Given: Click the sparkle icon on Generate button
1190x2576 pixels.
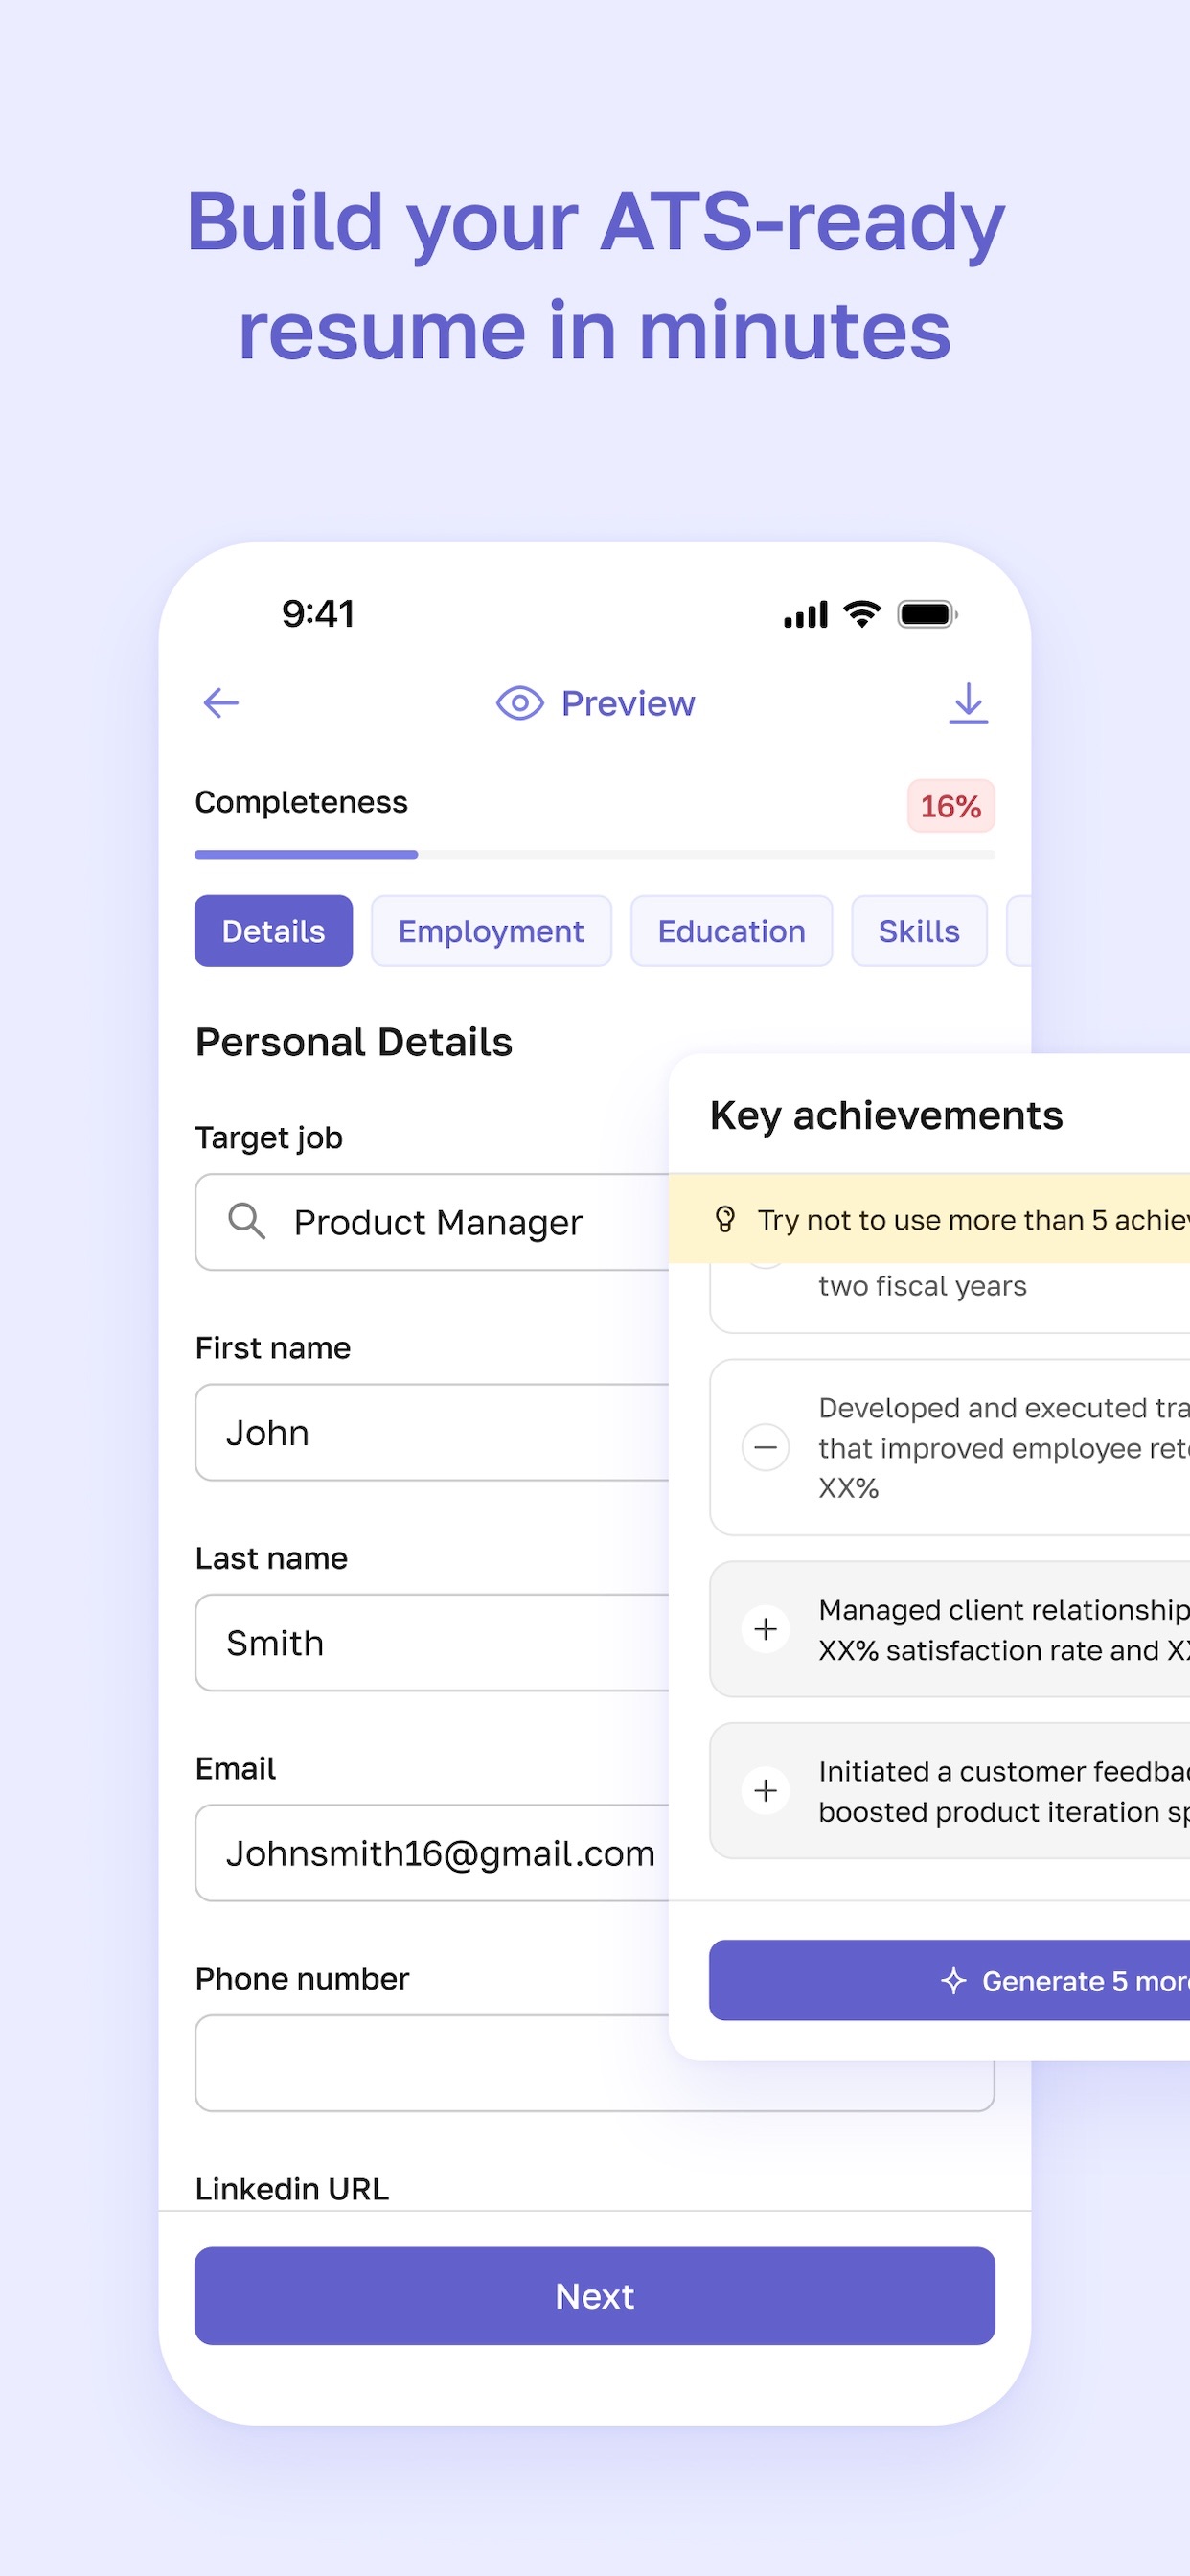Looking at the screenshot, I should click(x=953, y=1980).
